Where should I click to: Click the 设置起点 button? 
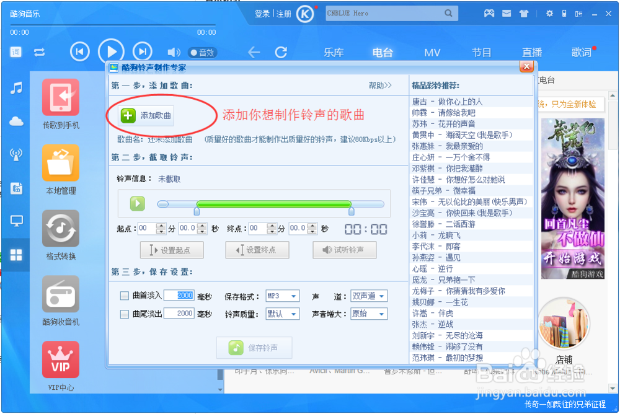coord(172,250)
